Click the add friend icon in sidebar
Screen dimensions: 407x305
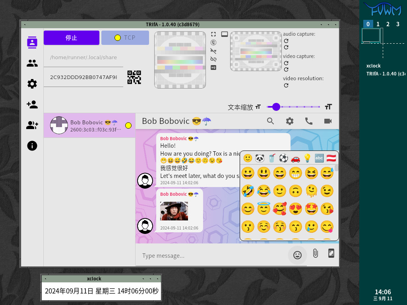pos(32,104)
